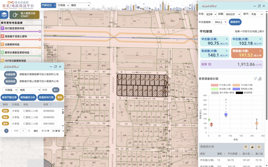Viewport: 268px width, 167px height.
Task: Click the export icon in 價量統計表
Action: pyautogui.click(x=252, y=147)
